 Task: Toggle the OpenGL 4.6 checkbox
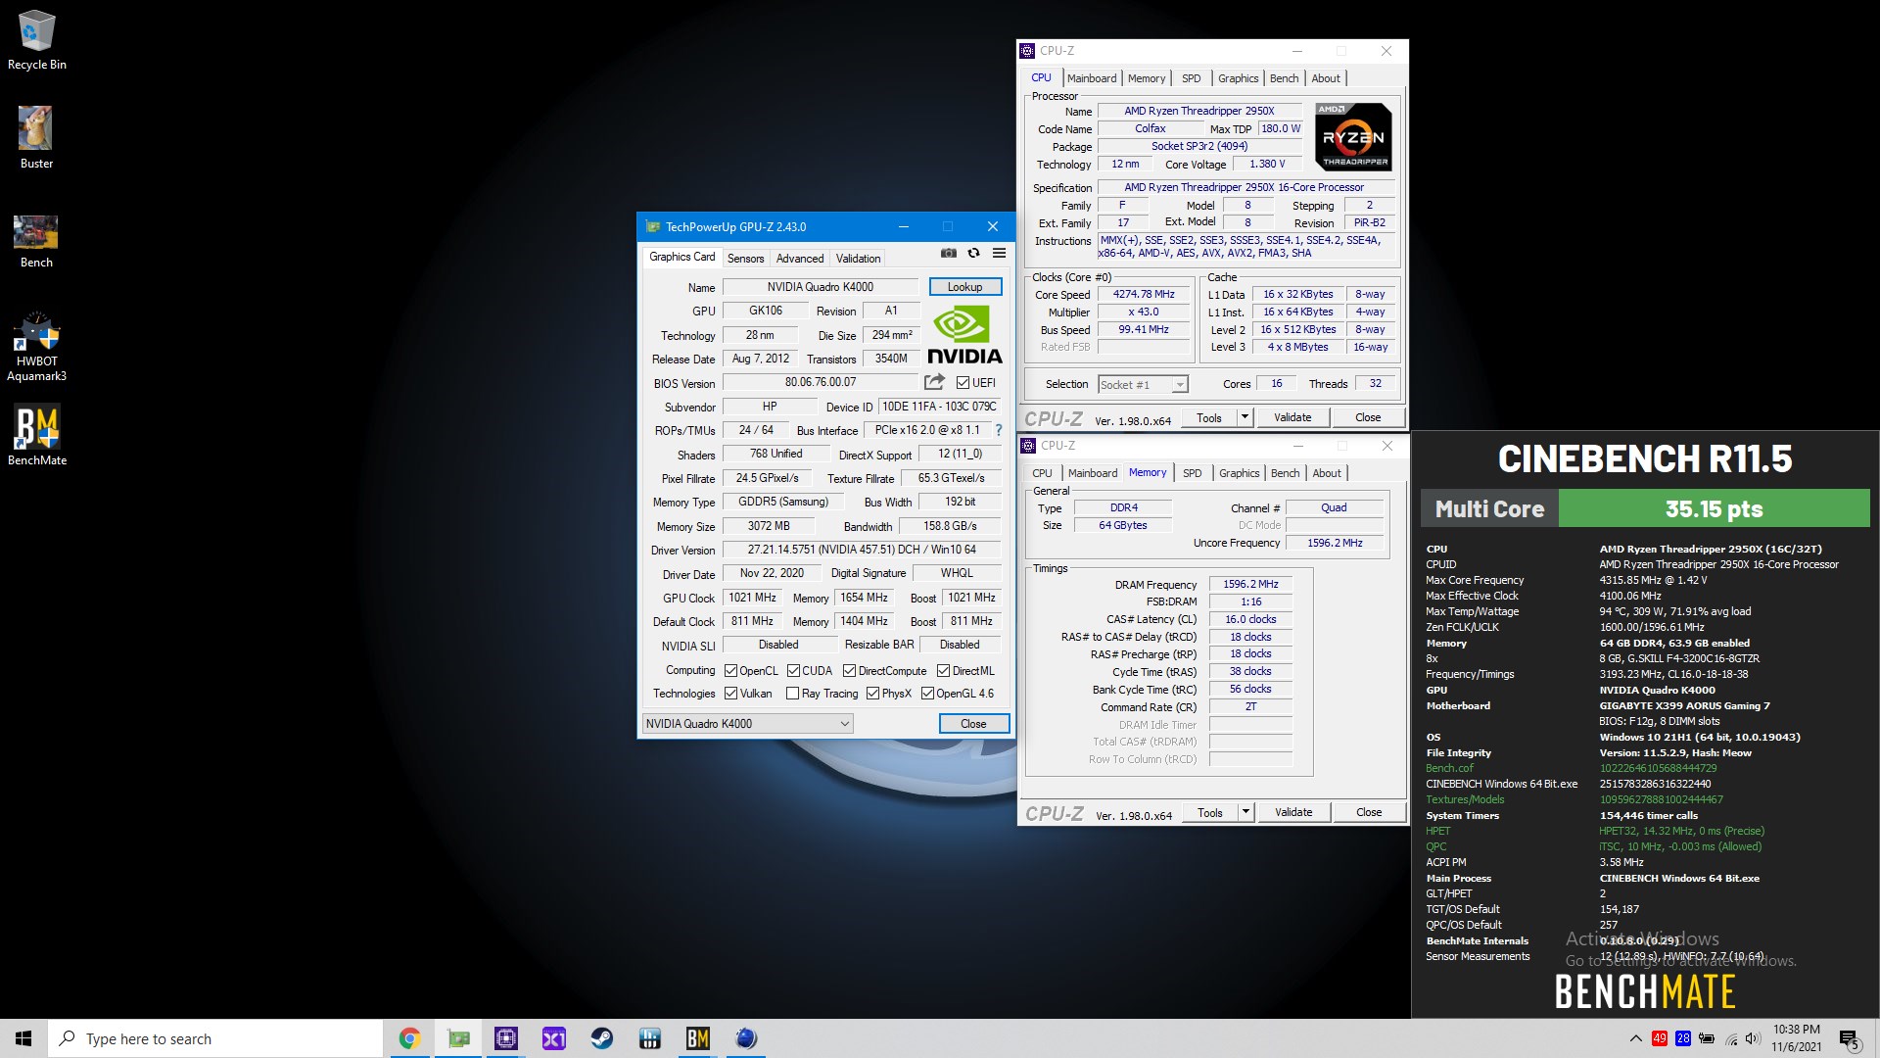(x=927, y=694)
